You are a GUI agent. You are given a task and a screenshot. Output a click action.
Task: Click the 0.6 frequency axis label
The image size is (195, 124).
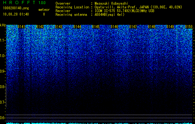coord(2,118)
